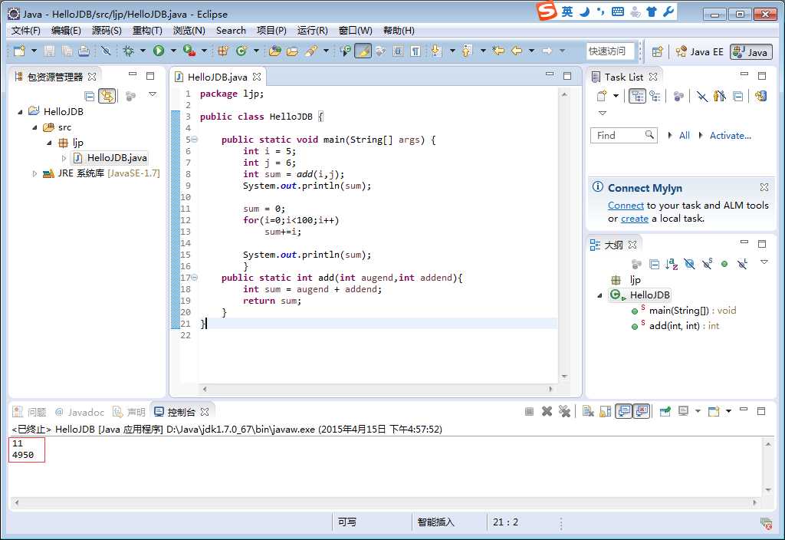
Task: Click the Open Type icon in toolbar
Action: click(275, 51)
